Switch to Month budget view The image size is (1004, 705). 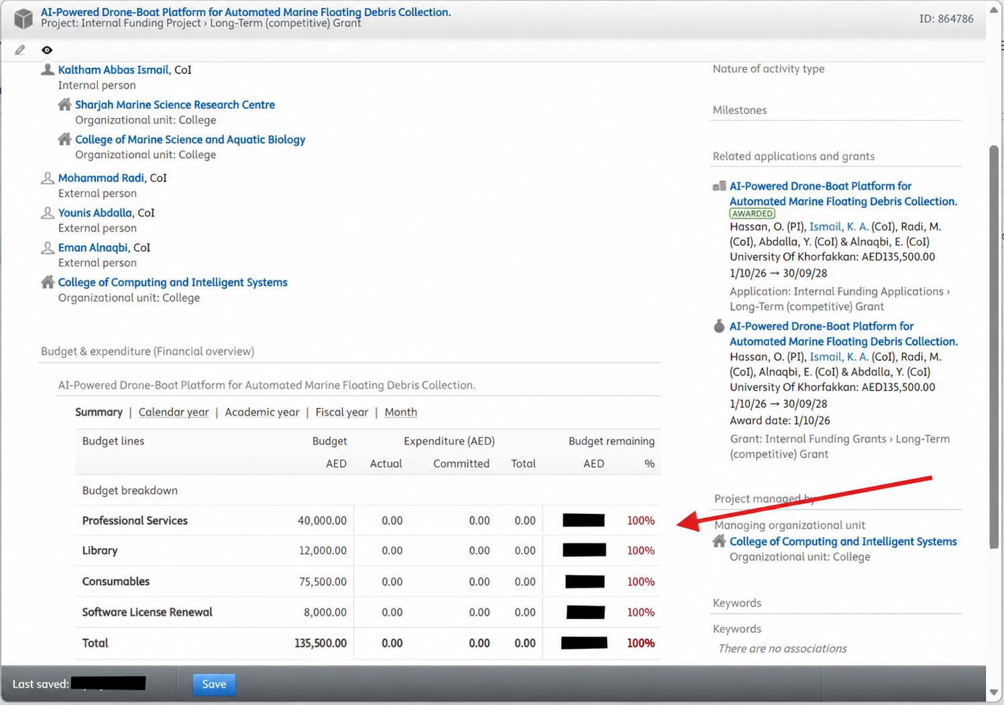point(400,412)
